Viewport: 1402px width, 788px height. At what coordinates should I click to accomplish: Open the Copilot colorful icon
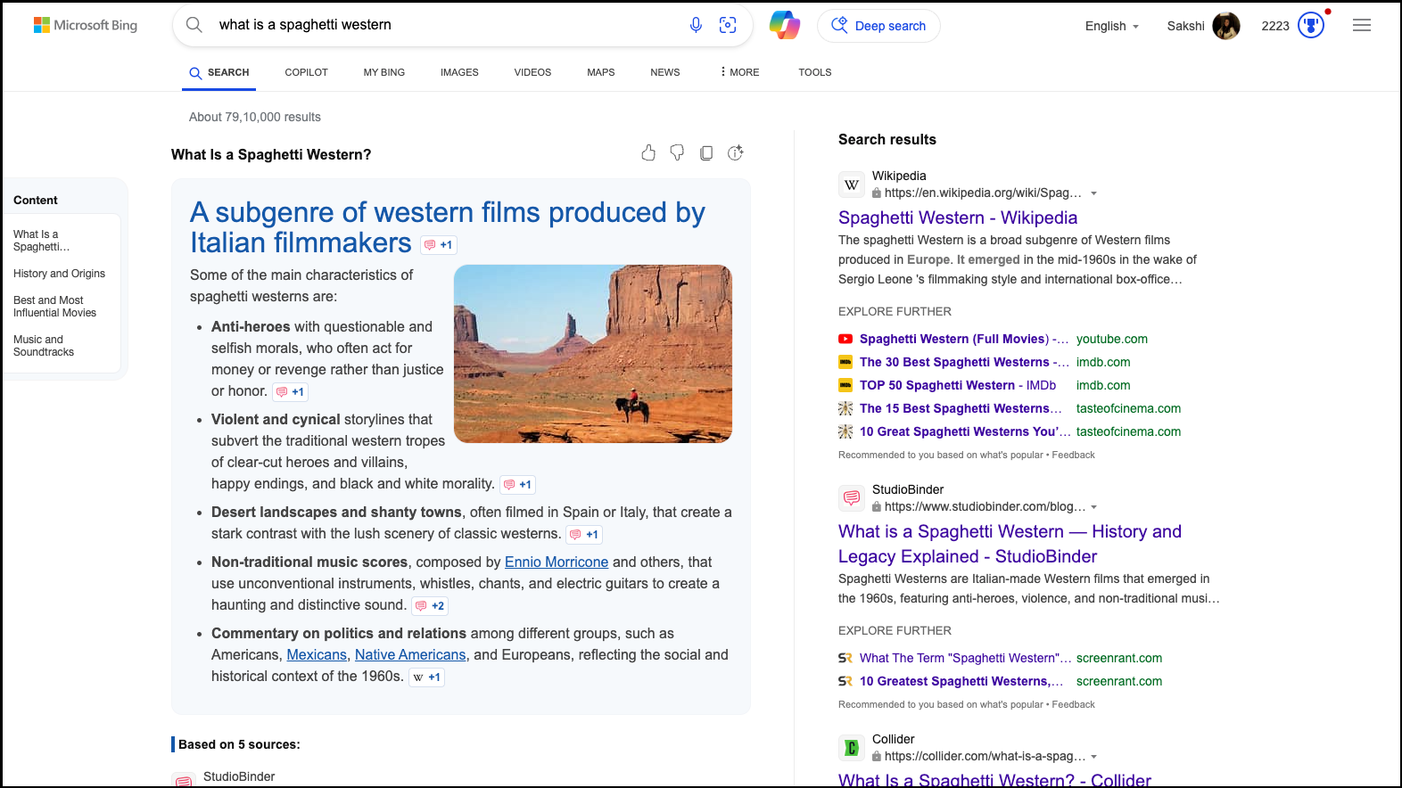pos(785,25)
